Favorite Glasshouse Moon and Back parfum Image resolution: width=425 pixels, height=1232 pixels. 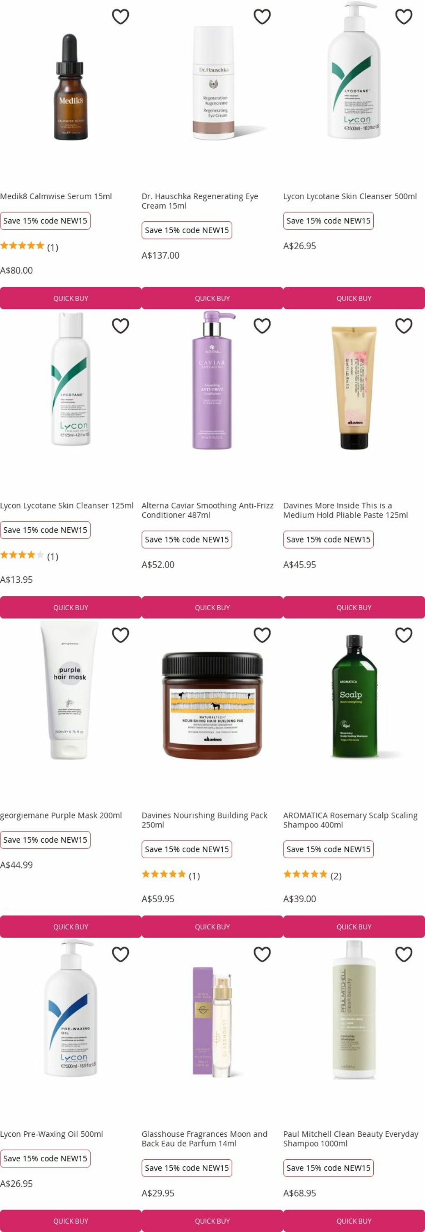click(x=262, y=954)
